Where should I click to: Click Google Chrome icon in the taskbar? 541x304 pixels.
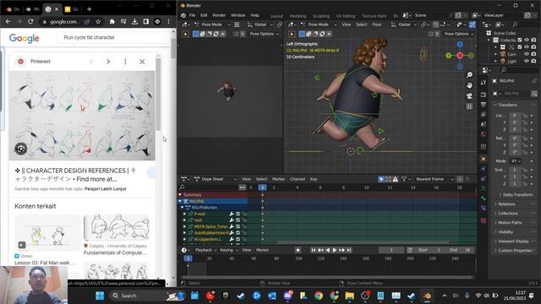pos(319,296)
